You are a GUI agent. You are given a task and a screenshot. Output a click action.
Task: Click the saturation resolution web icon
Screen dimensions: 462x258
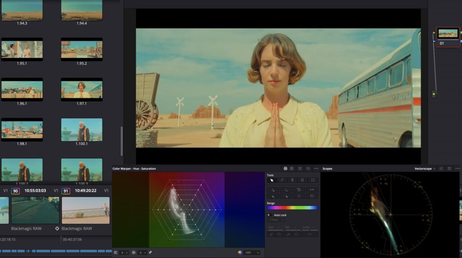[x=134, y=253]
